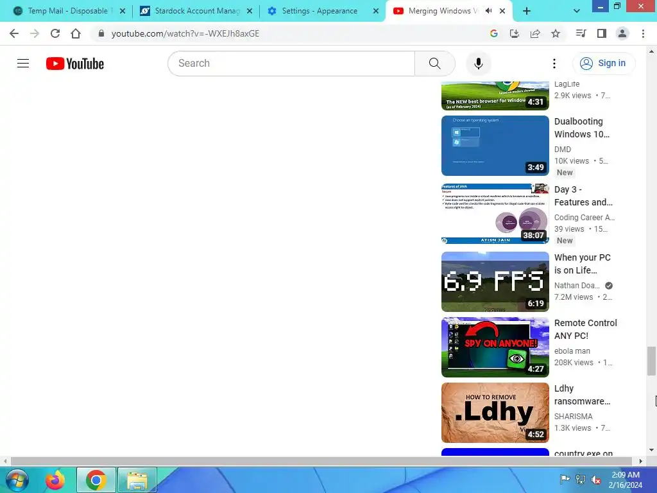Open the DMD channel name
657x493 pixels.
tap(562, 149)
